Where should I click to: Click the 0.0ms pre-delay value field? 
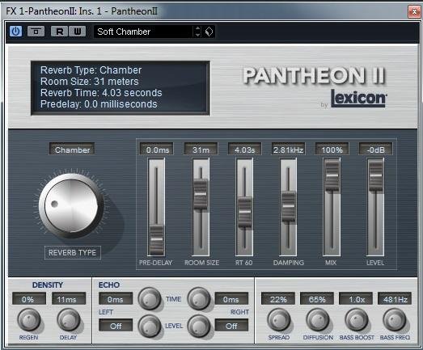[x=157, y=150]
